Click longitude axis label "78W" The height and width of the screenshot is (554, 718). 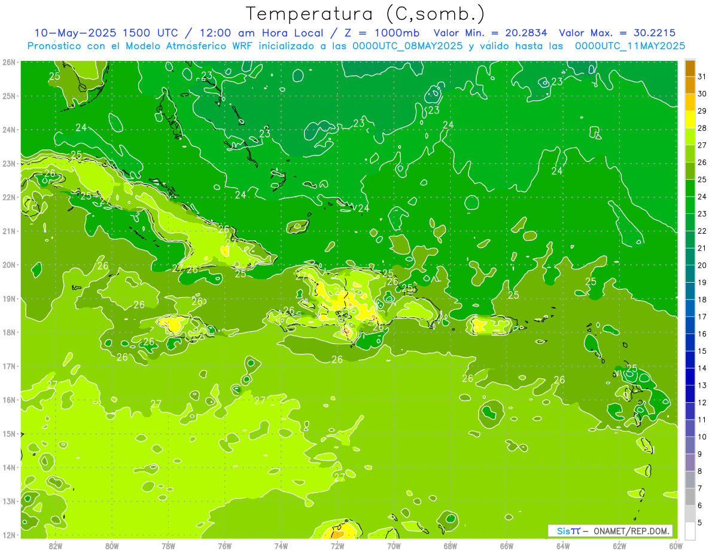tap(168, 546)
